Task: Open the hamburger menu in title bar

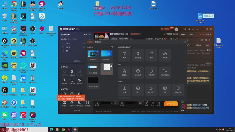Action: pyautogui.click(x=197, y=29)
